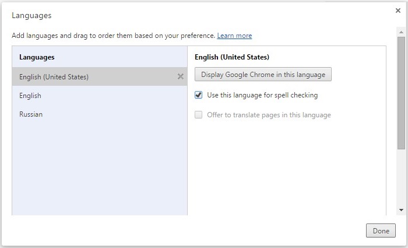Select the plain English language entry
Image resolution: width=408 pixels, height=248 pixels.
(100, 95)
